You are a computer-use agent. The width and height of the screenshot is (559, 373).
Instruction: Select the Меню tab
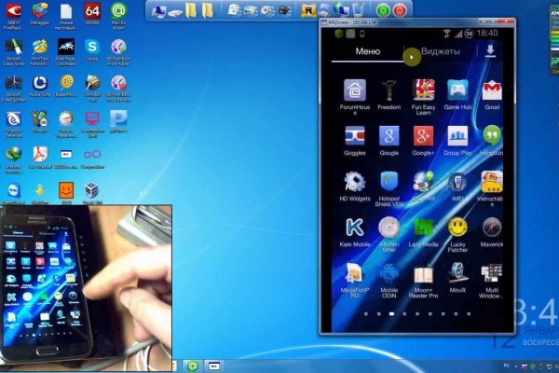(x=367, y=51)
